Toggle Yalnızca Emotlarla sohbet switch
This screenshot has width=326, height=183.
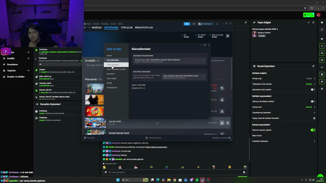[313, 101]
